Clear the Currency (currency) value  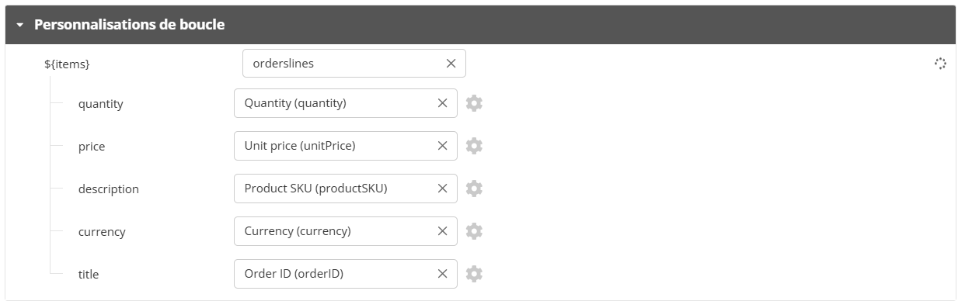[442, 231]
